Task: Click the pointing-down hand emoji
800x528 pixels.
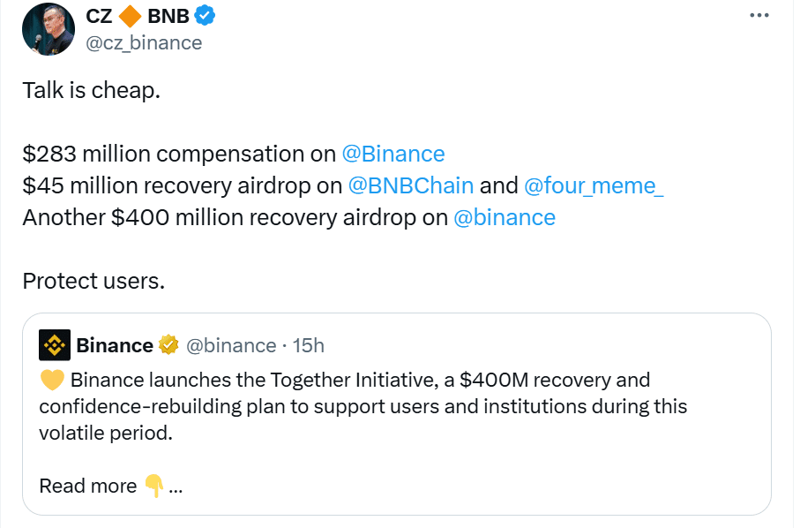Action: pos(153,486)
